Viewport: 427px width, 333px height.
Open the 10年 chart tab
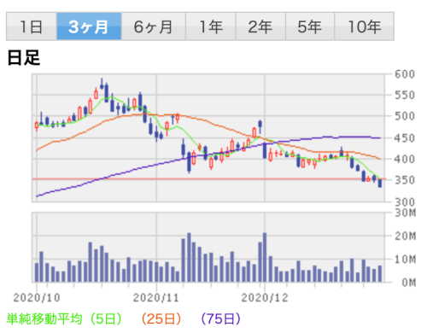click(365, 26)
